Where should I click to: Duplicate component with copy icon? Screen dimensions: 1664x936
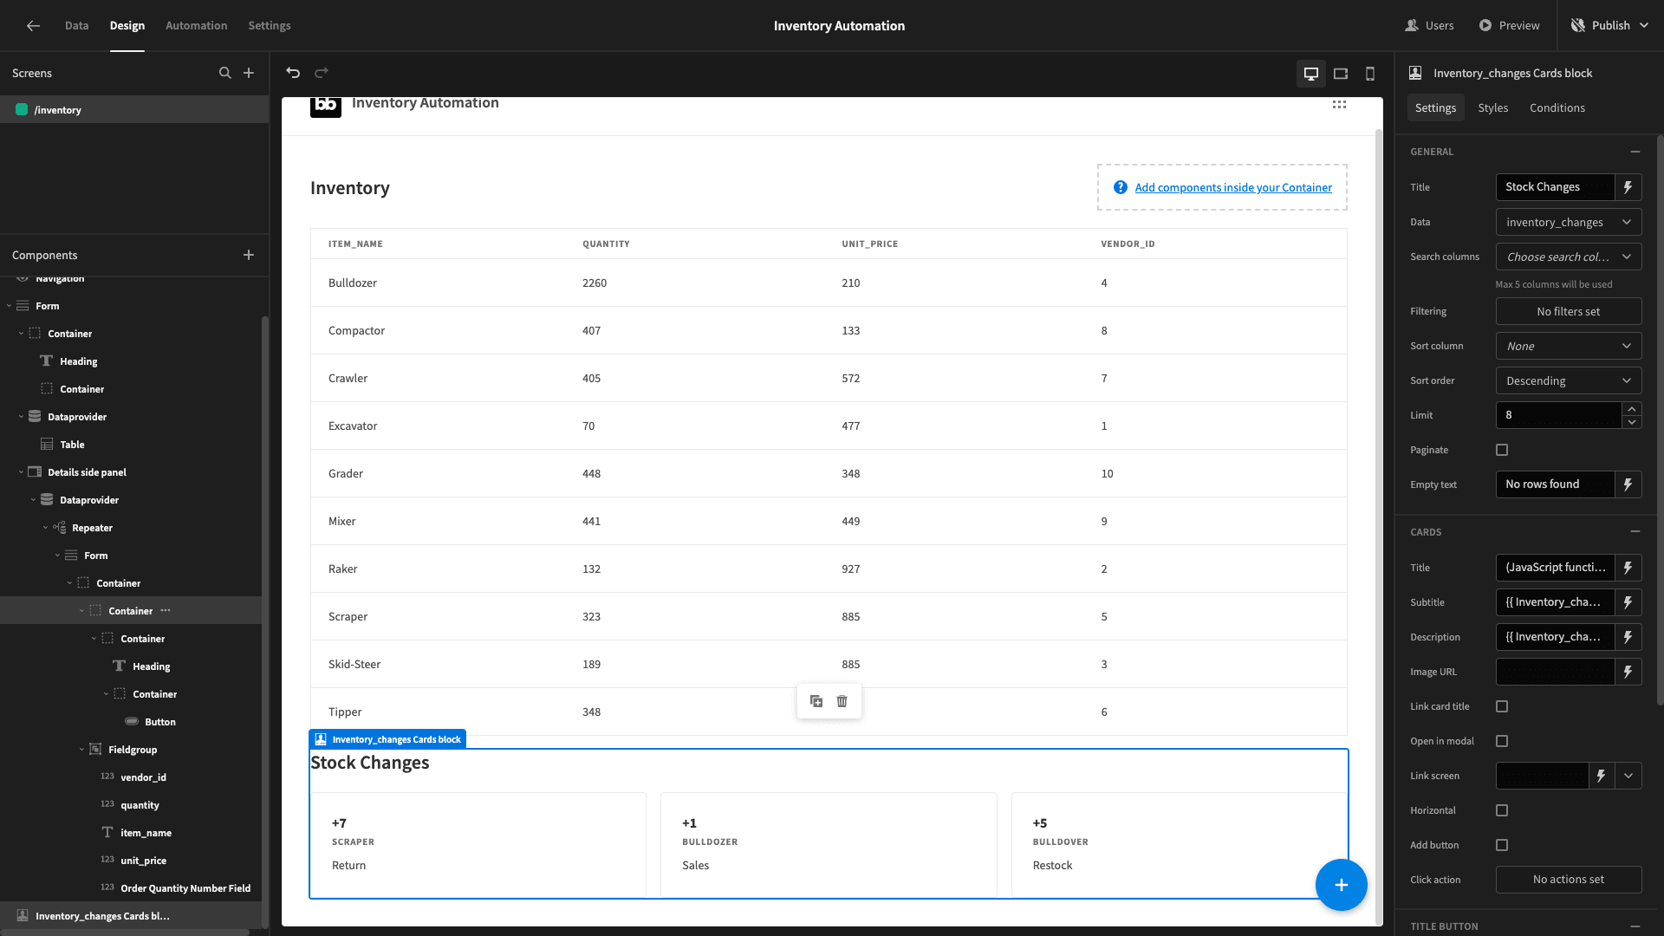point(816,701)
